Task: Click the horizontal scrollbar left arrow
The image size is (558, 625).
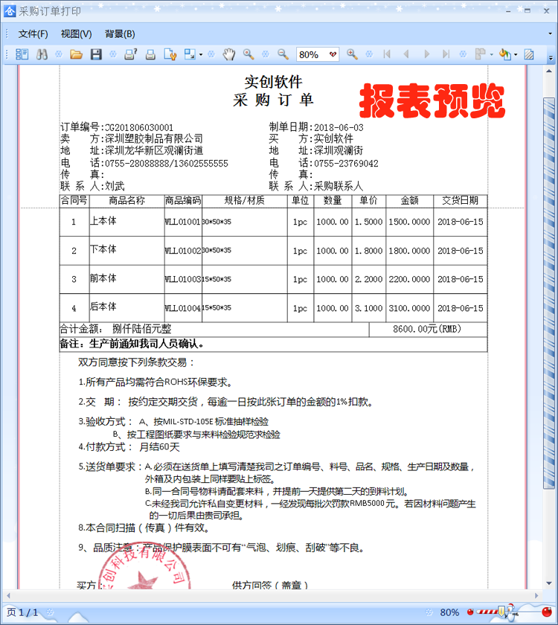Action: click(x=8, y=595)
